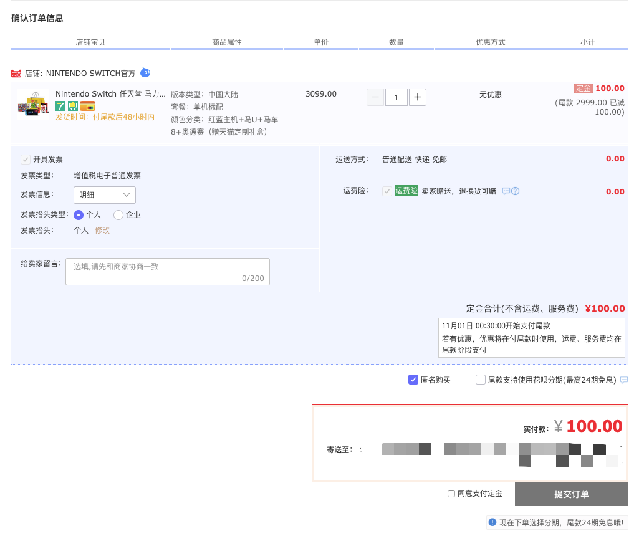The width and height of the screenshot is (639, 536).
Task: Toggle the 开具发票 checkbox
Action: [26, 160]
